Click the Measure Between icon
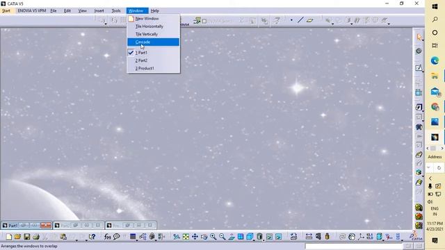This screenshot has width=445, height=250. (309, 237)
